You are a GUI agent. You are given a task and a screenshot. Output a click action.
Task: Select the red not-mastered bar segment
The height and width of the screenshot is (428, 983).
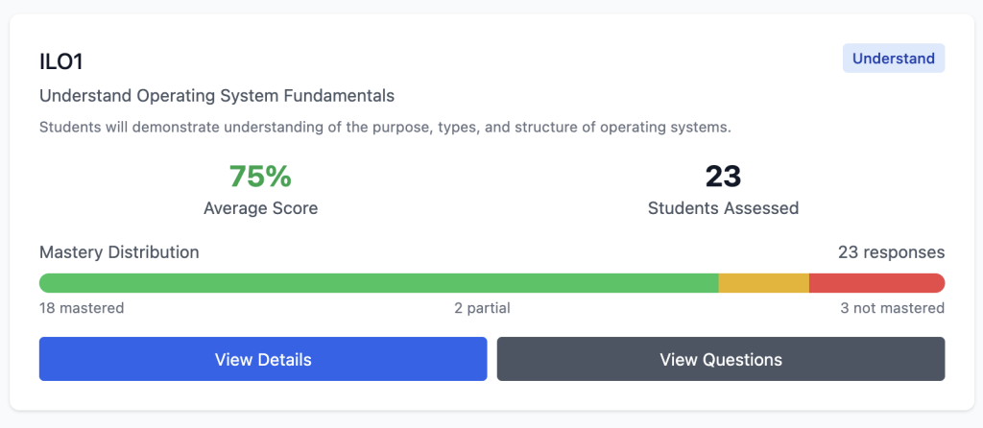click(x=876, y=283)
